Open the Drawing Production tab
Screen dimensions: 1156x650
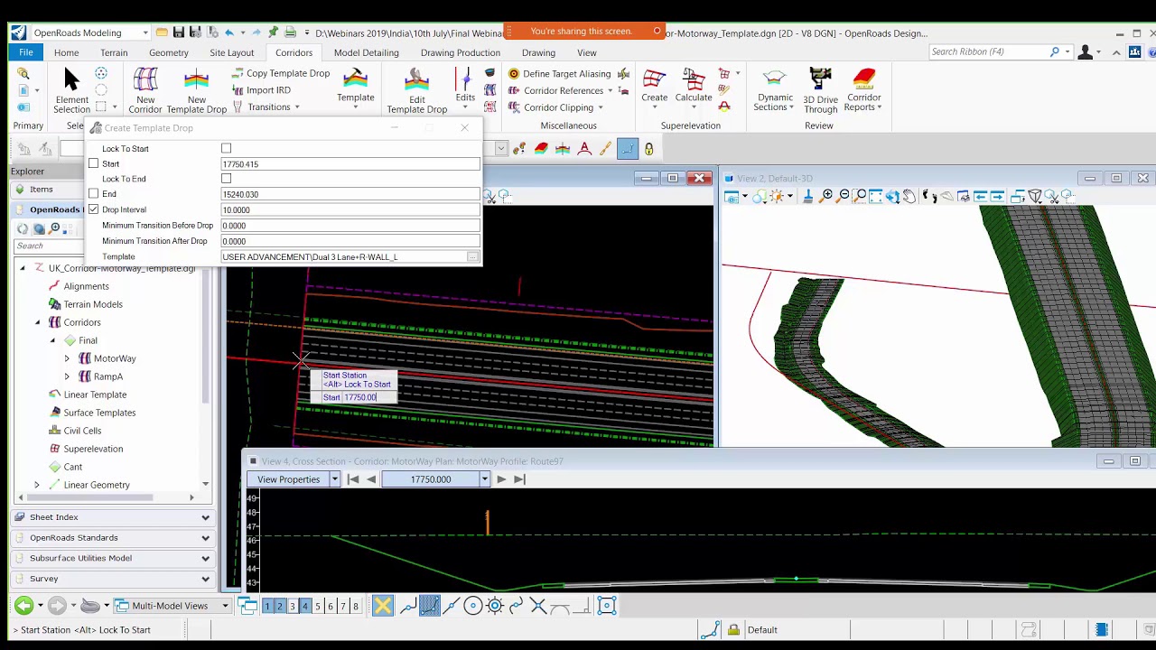460,52
